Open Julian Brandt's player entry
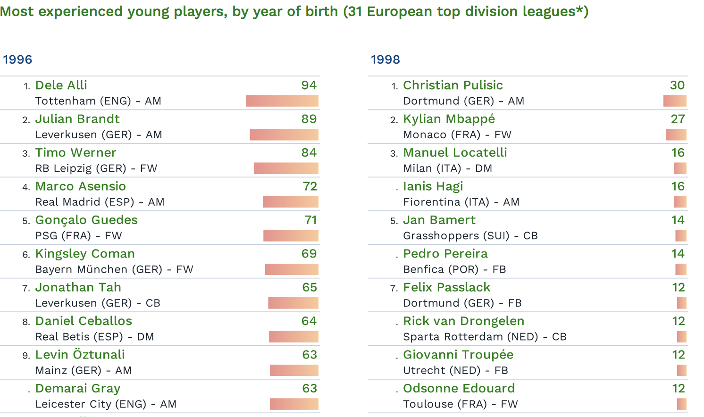This screenshot has height=417, width=704. point(77,119)
